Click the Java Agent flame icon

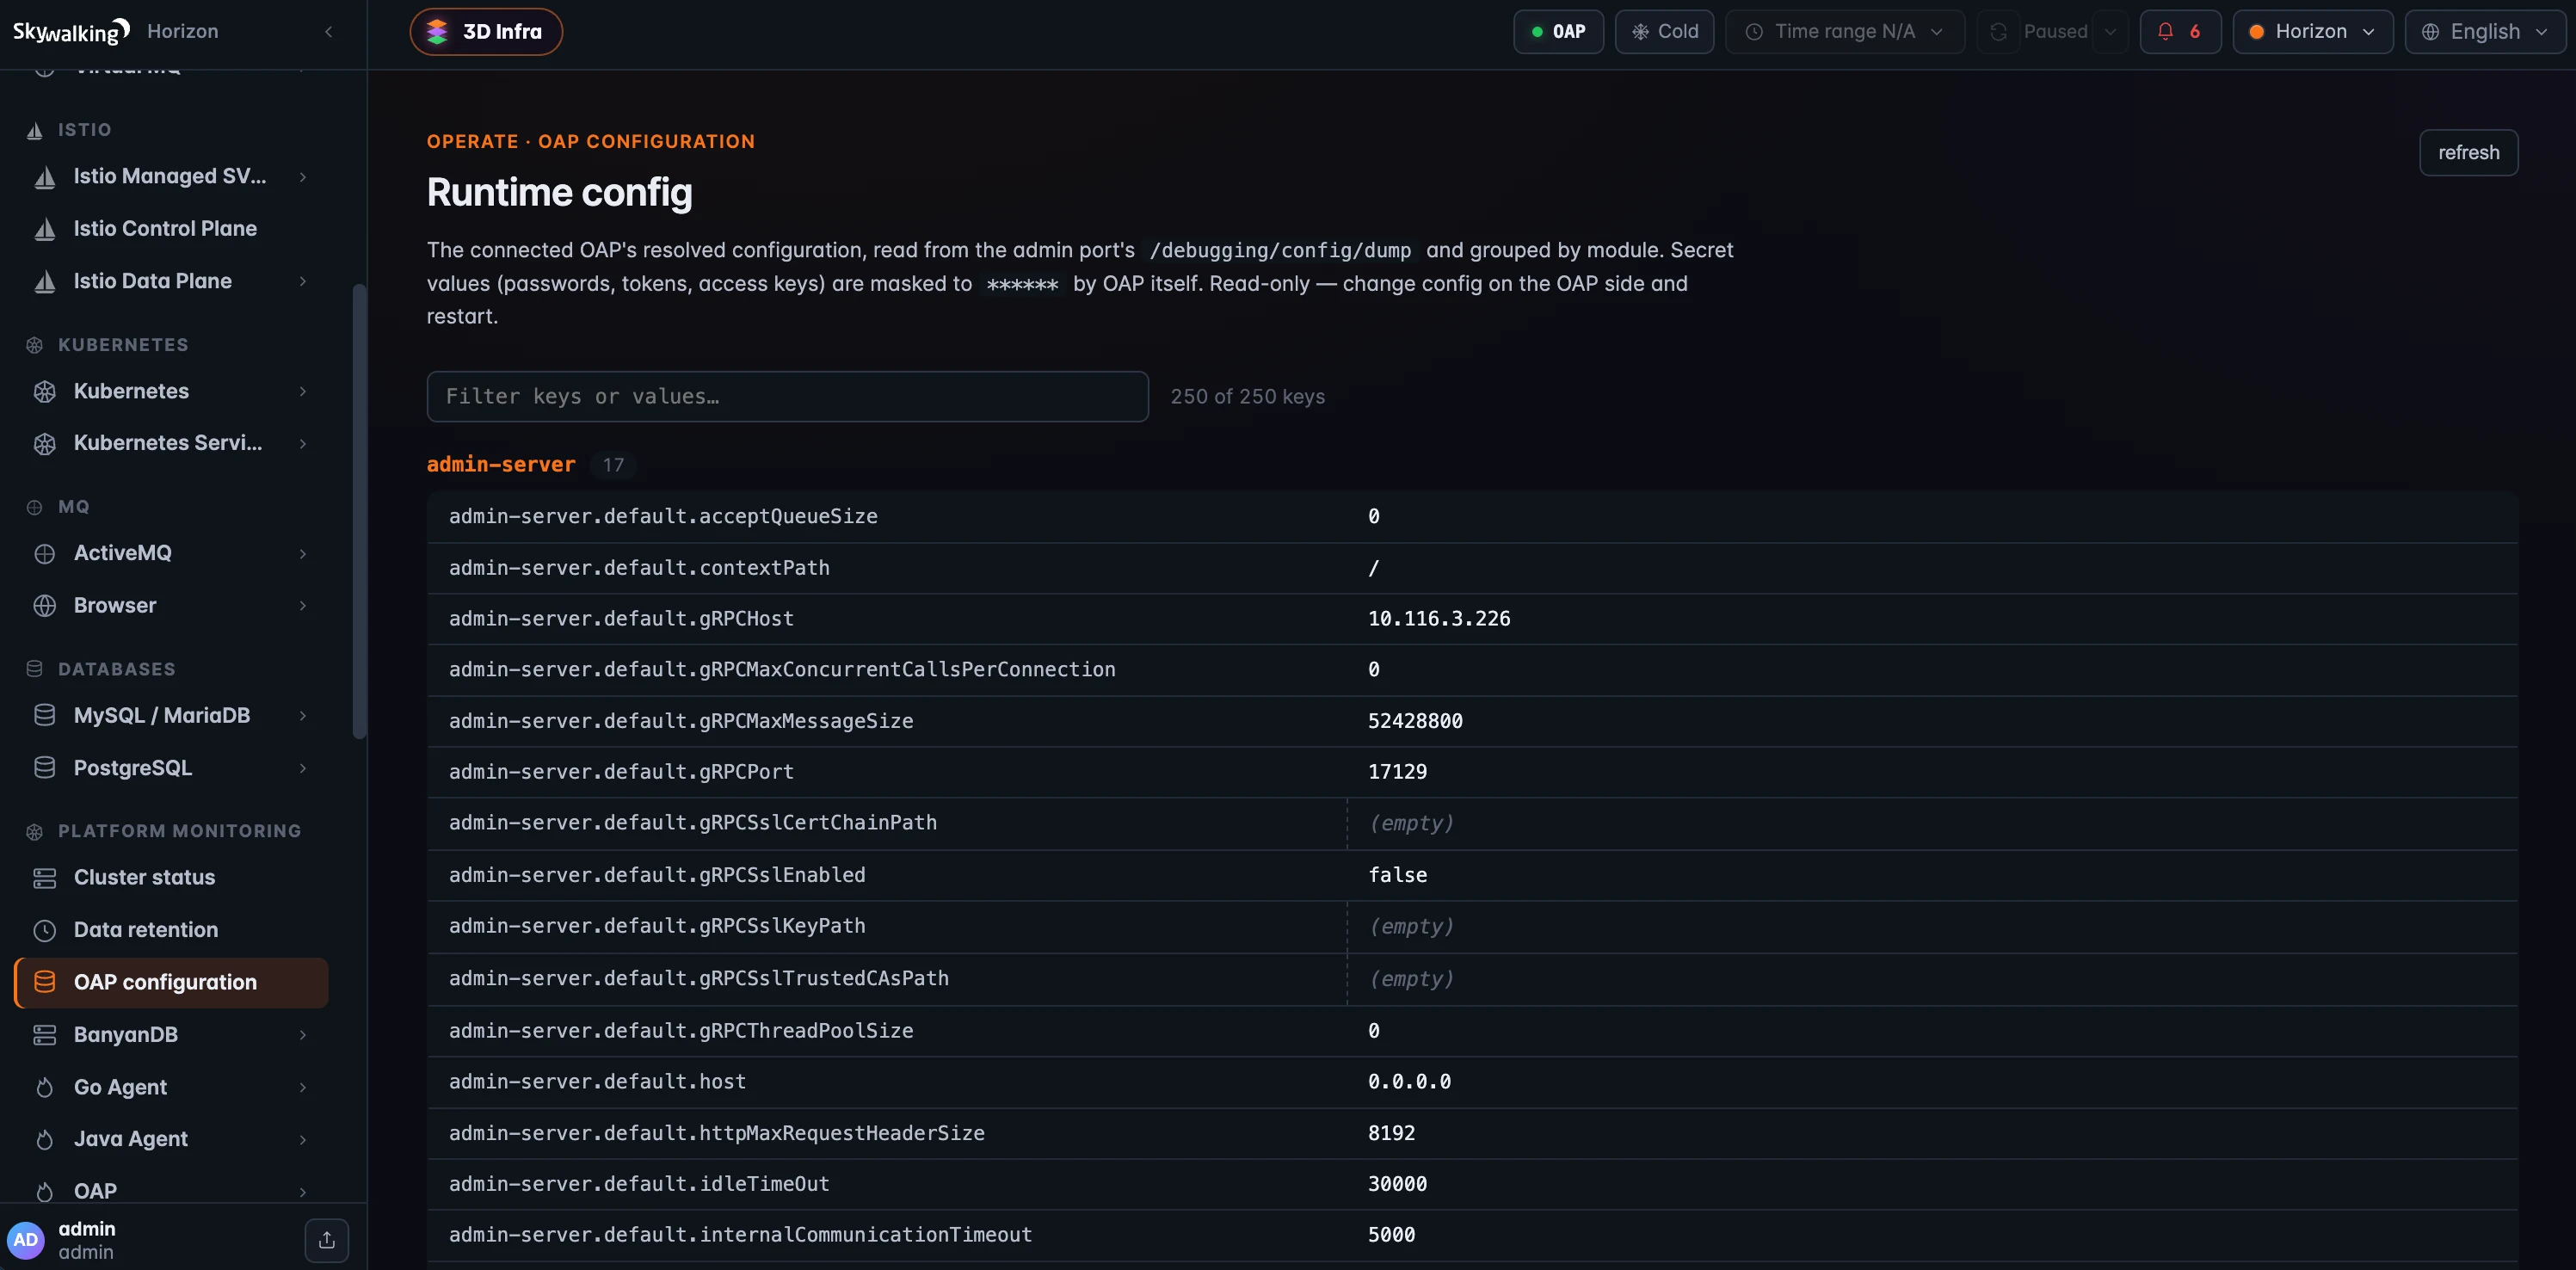(x=45, y=1140)
